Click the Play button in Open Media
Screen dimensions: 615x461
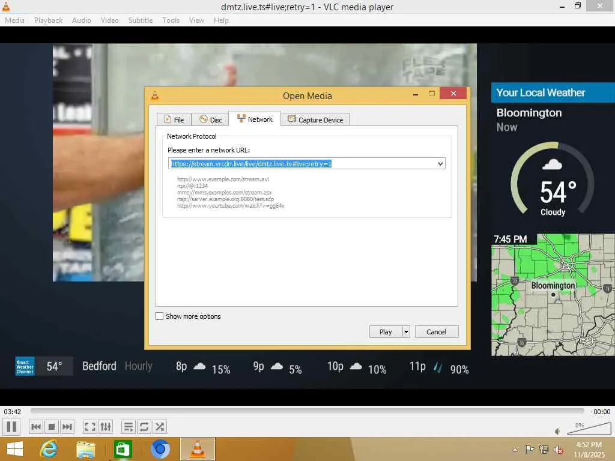[x=386, y=331]
